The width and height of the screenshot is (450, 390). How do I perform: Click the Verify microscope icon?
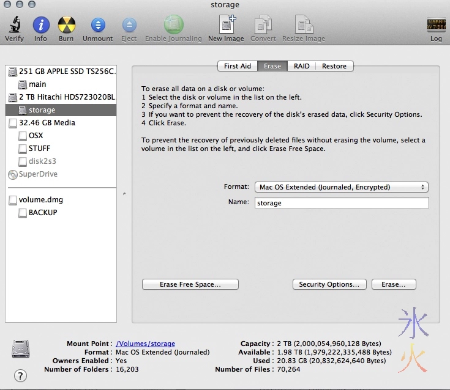click(x=14, y=25)
